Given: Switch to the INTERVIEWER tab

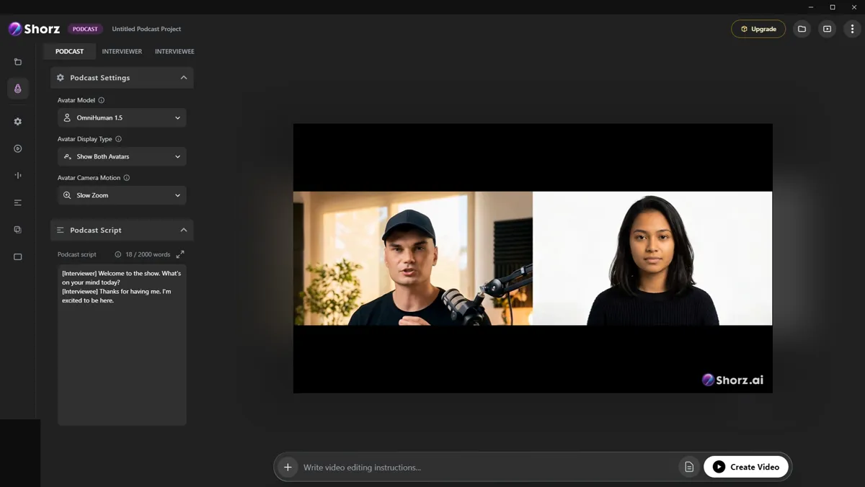Looking at the screenshot, I should (x=122, y=51).
